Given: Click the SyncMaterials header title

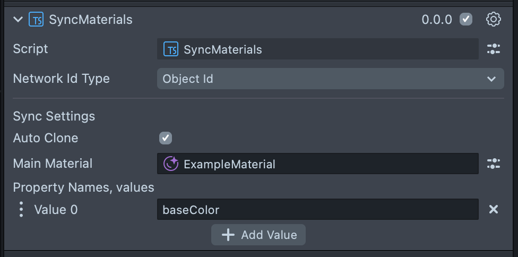Looking at the screenshot, I should point(91,20).
